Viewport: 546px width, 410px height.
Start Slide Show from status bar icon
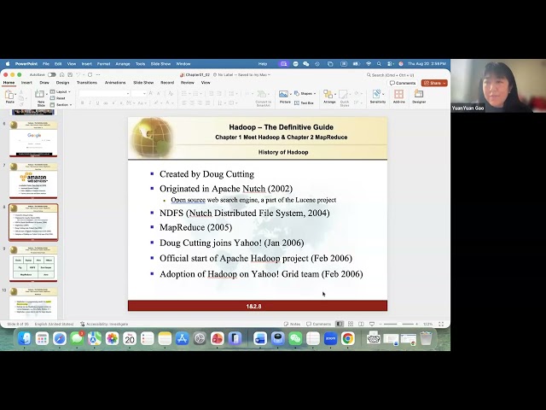point(372,324)
